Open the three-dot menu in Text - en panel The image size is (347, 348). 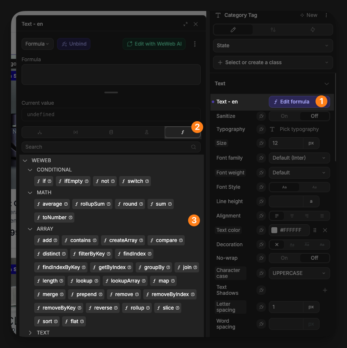[195, 44]
